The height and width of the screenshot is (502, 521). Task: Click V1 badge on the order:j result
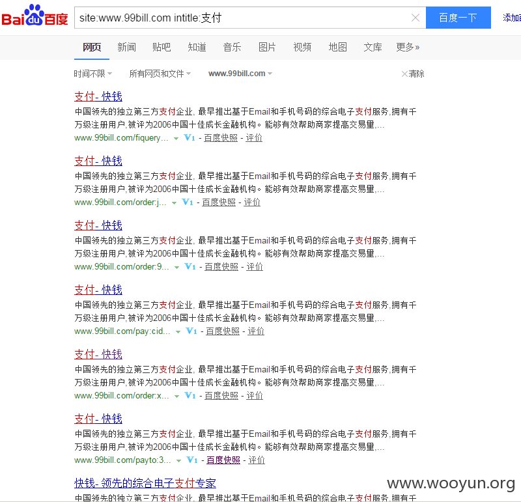click(x=188, y=202)
